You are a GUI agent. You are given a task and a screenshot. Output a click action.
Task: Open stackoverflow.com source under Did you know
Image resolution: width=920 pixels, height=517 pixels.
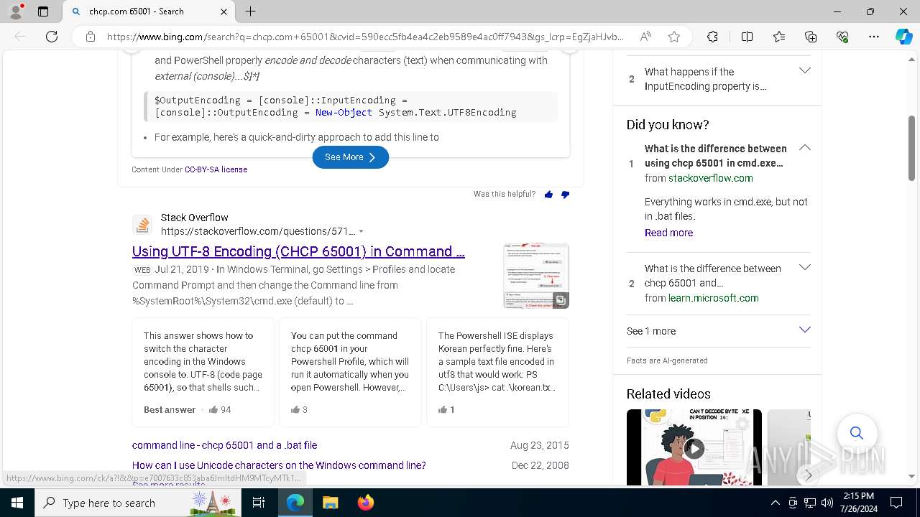point(711,178)
